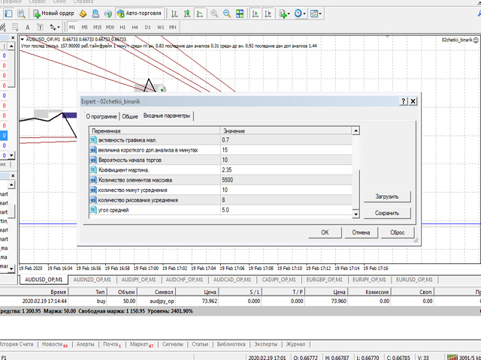Open the 'О программе' tab
The image size is (481, 360).
coord(101,116)
